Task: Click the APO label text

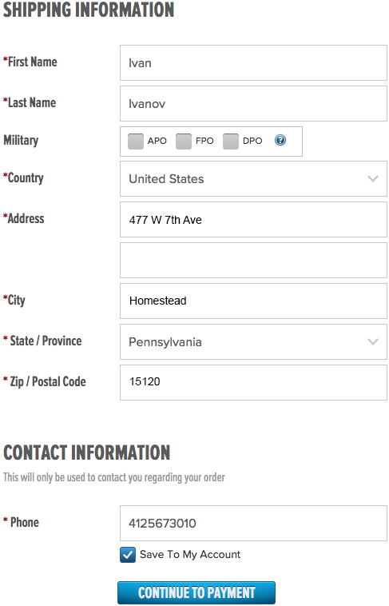Action: click(157, 141)
